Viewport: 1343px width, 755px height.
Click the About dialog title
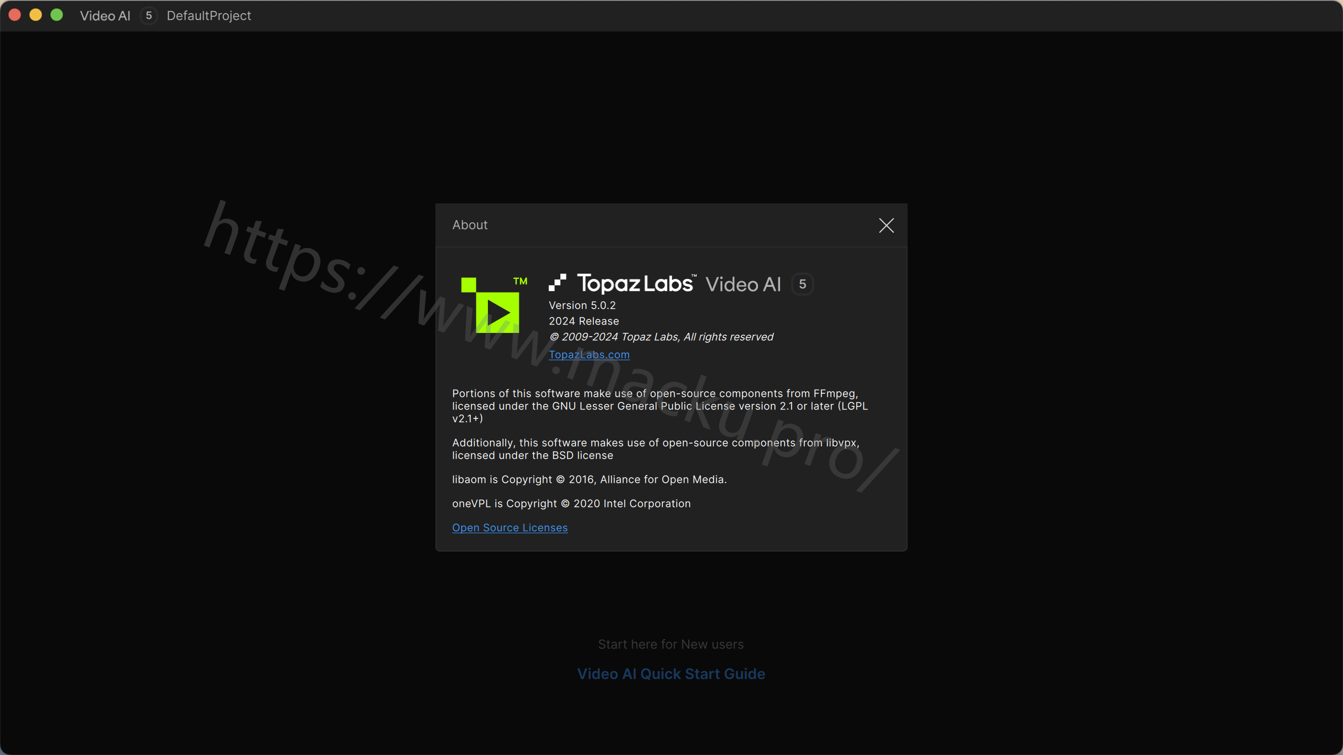[470, 225]
